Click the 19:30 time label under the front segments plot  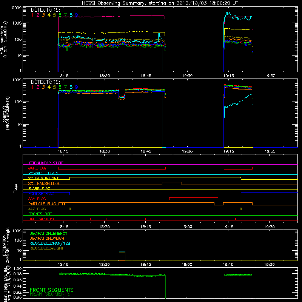(x=270, y=76)
